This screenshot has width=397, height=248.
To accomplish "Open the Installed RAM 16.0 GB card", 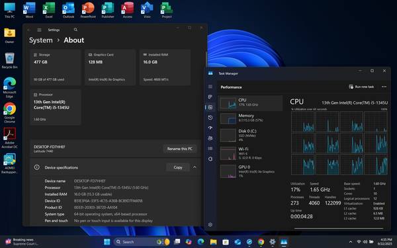I will click(165, 67).
